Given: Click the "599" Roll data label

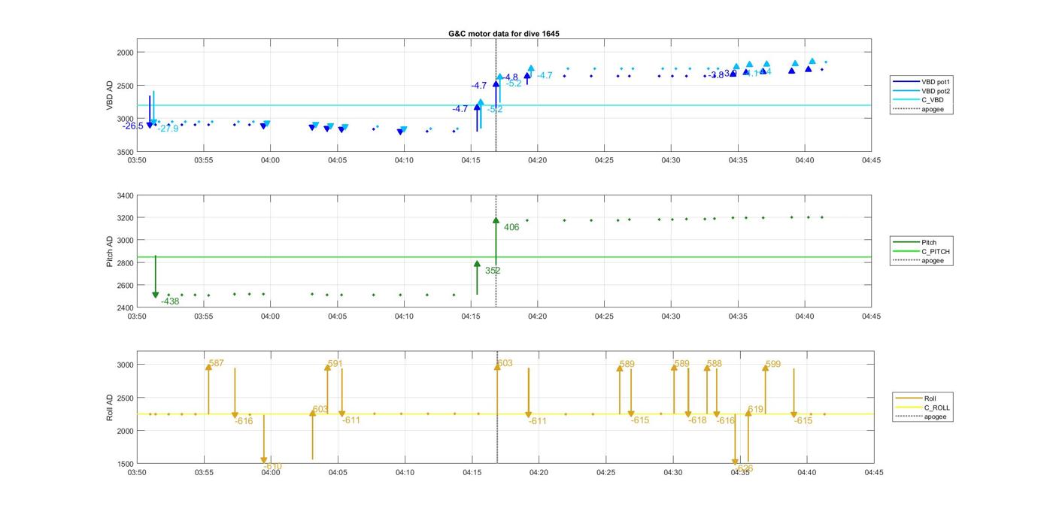Looking at the screenshot, I should click(773, 365).
